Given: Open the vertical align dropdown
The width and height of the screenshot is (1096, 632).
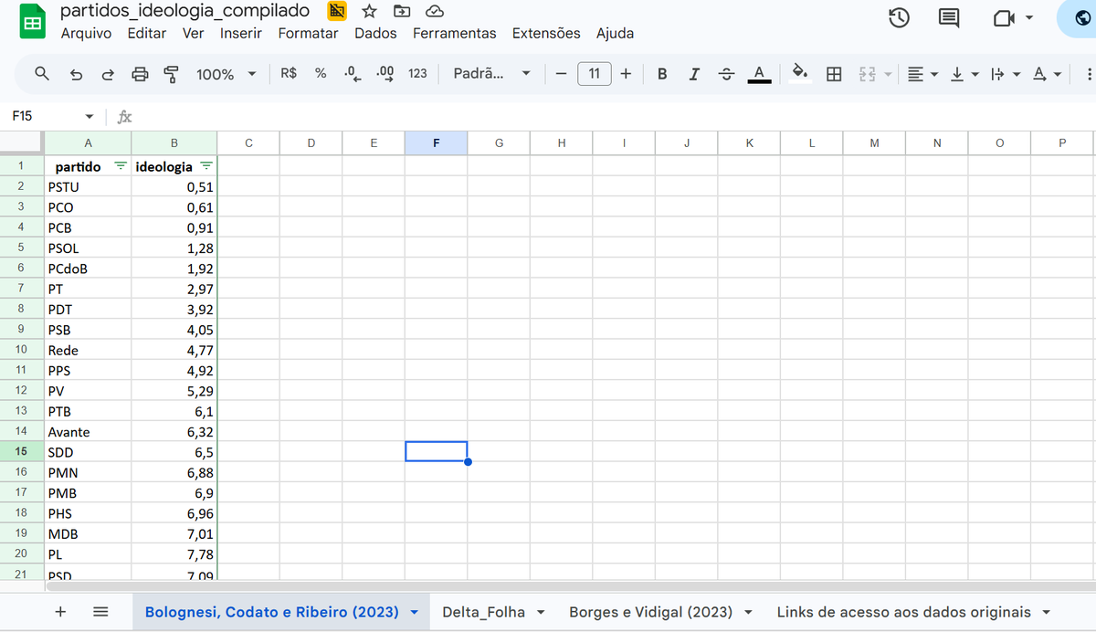Looking at the screenshot, I should tap(964, 74).
